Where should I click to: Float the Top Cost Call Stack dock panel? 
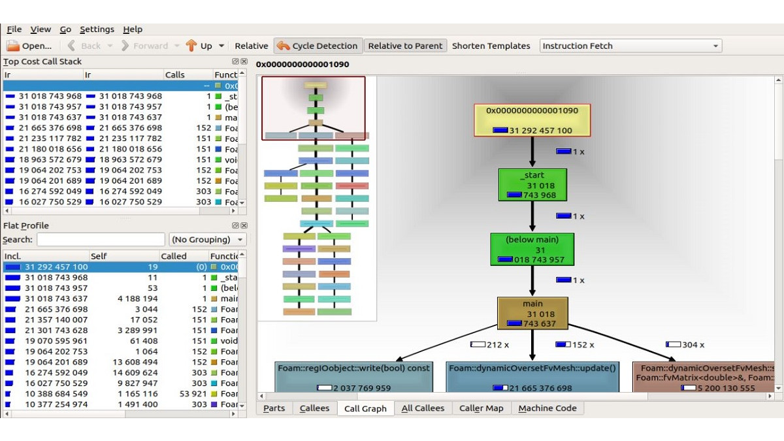click(x=236, y=61)
